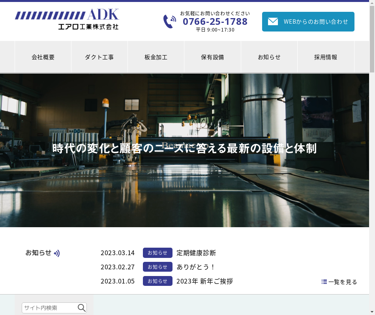This screenshot has height=315, width=375.
Task: Open the 会社概要 menu item
Action: pos(43,57)
